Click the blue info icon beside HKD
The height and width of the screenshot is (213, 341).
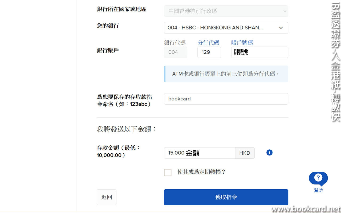[269, 153]
